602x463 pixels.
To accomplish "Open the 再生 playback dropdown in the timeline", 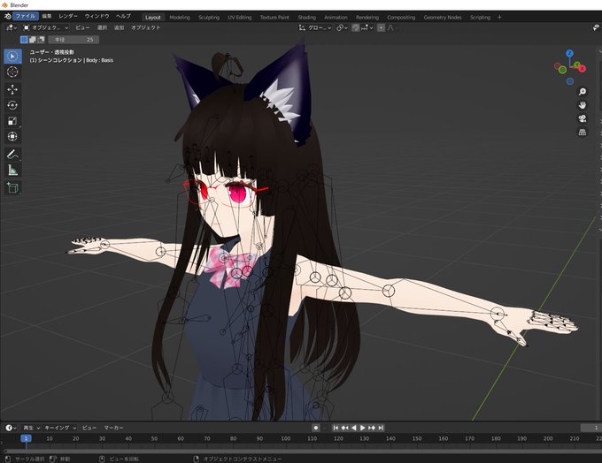I will pyautogui.click(x=32, y=428).
